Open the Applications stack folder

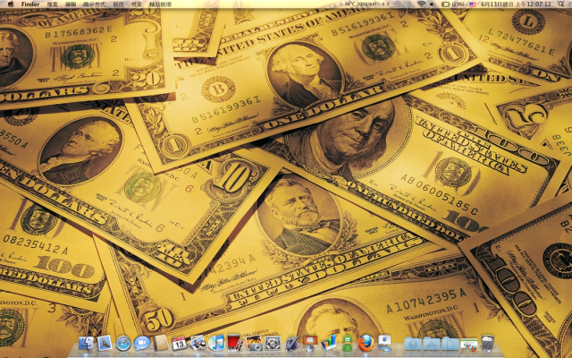tap(432, 344)
